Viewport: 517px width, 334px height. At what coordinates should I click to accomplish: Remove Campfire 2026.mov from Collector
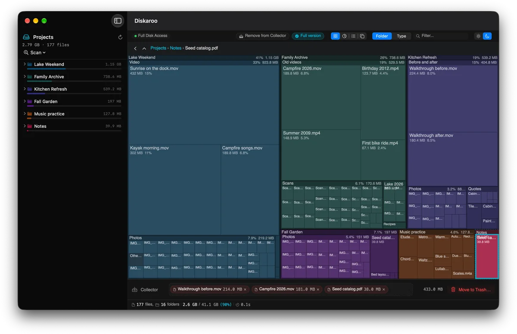click(318, 290)
